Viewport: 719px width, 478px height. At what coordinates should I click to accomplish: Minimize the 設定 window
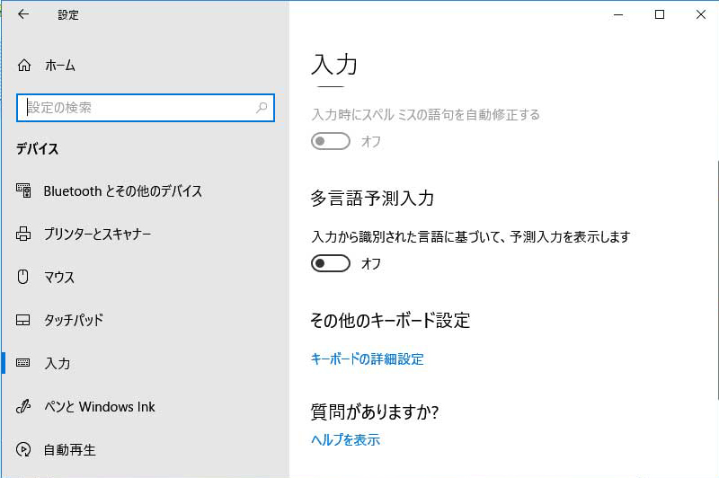pyautogui.click(x=618, y=14)
